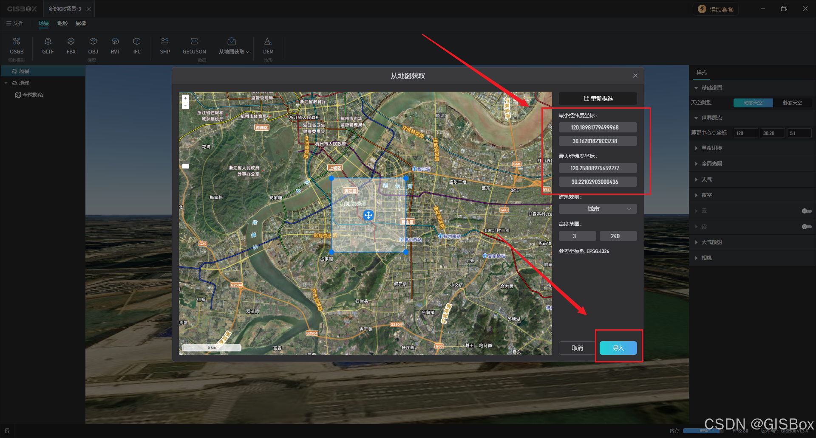Expand the 全局光照 section
Image resolution: width=816 pixels, height=438 pixels.
tap(696, 164)
